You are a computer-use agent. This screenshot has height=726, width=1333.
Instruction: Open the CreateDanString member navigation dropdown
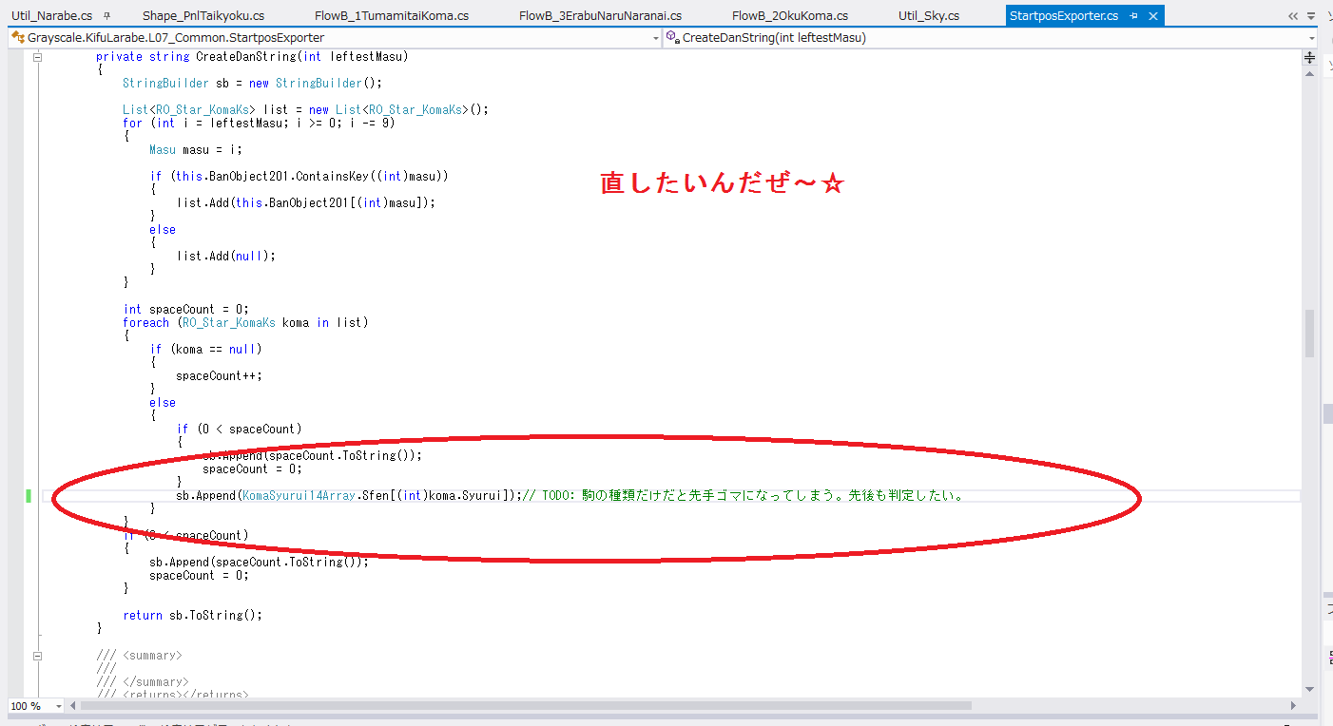click(x=1312, y=38)
